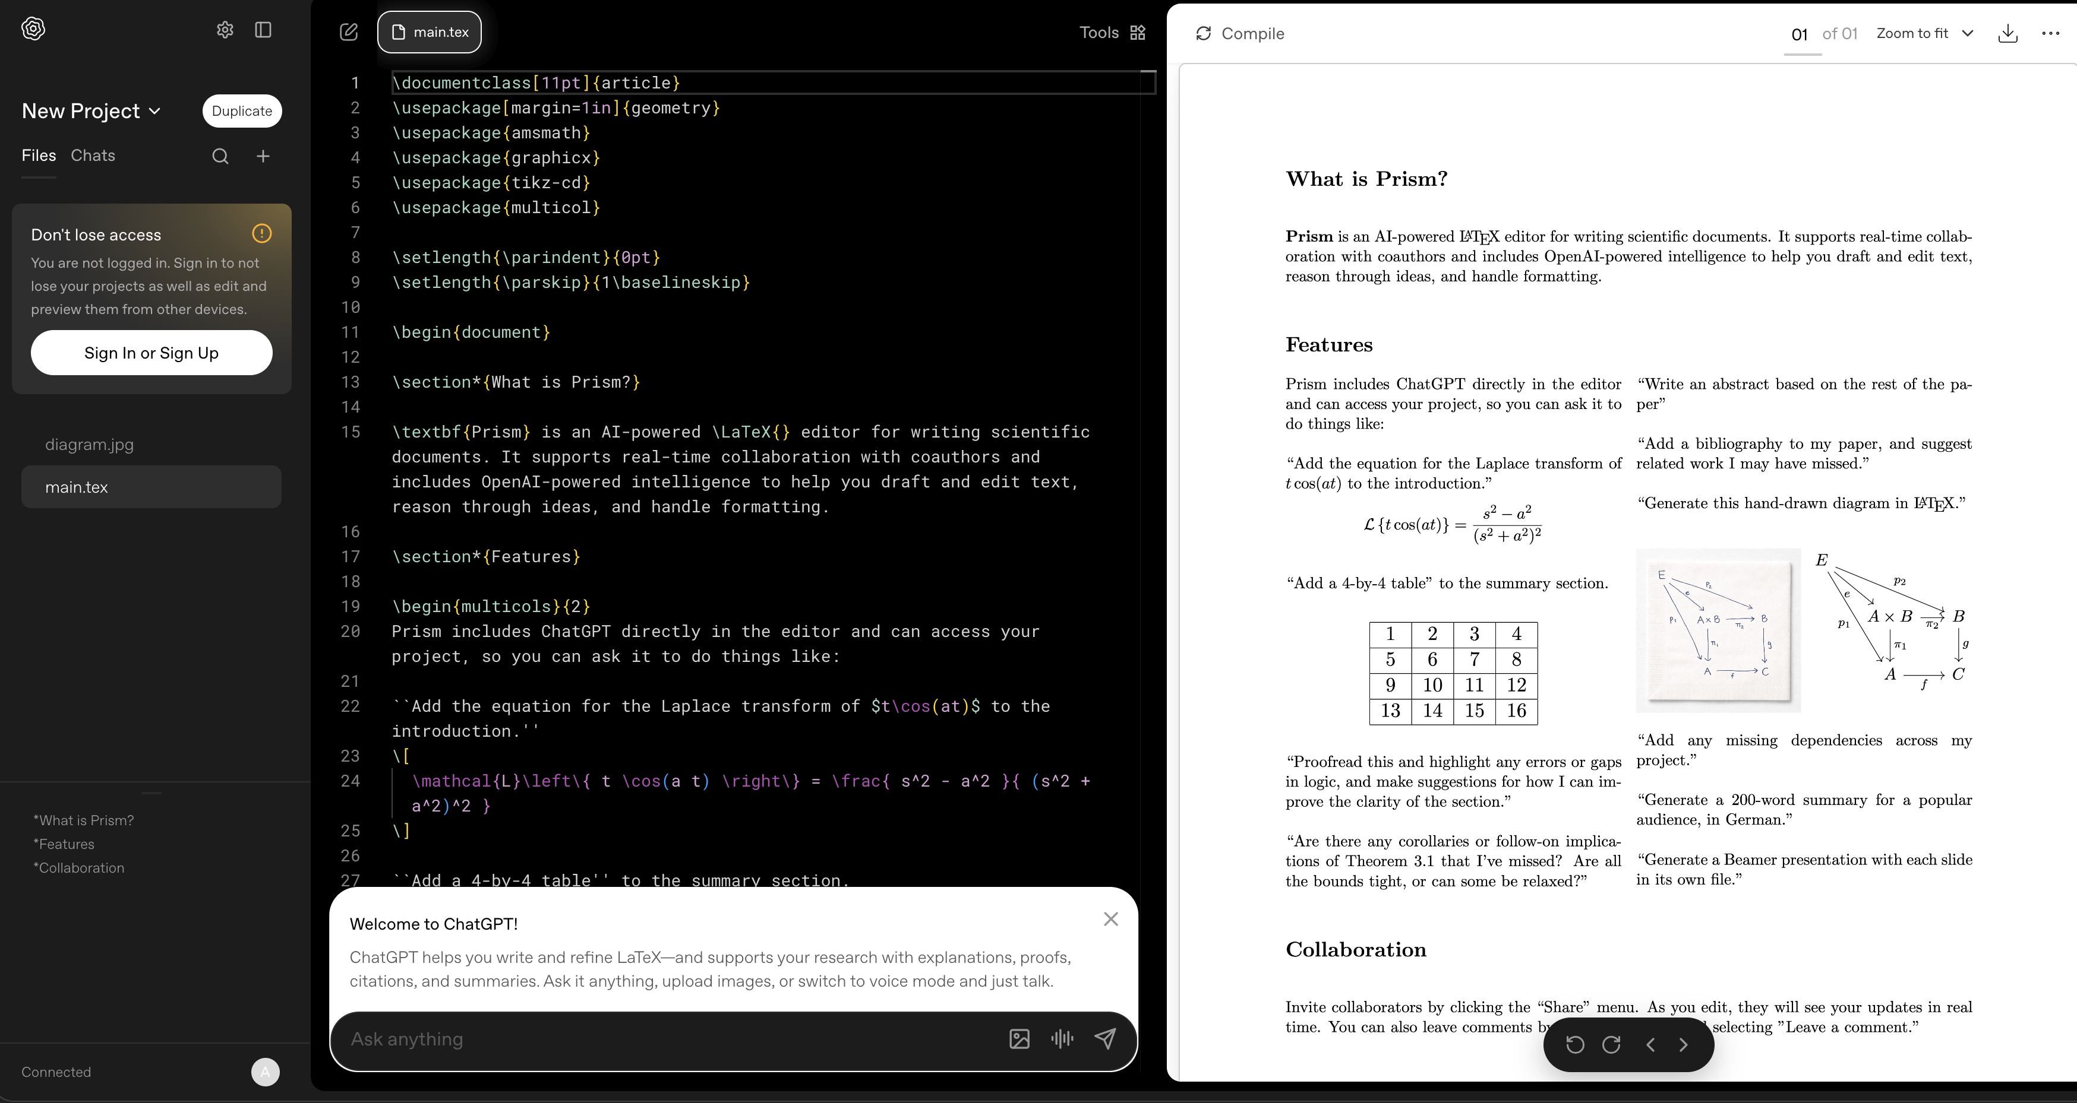The image size is (2077, 1103).
Task: Open the three-dot more options menu
Action: click(x=2050, y=33)
